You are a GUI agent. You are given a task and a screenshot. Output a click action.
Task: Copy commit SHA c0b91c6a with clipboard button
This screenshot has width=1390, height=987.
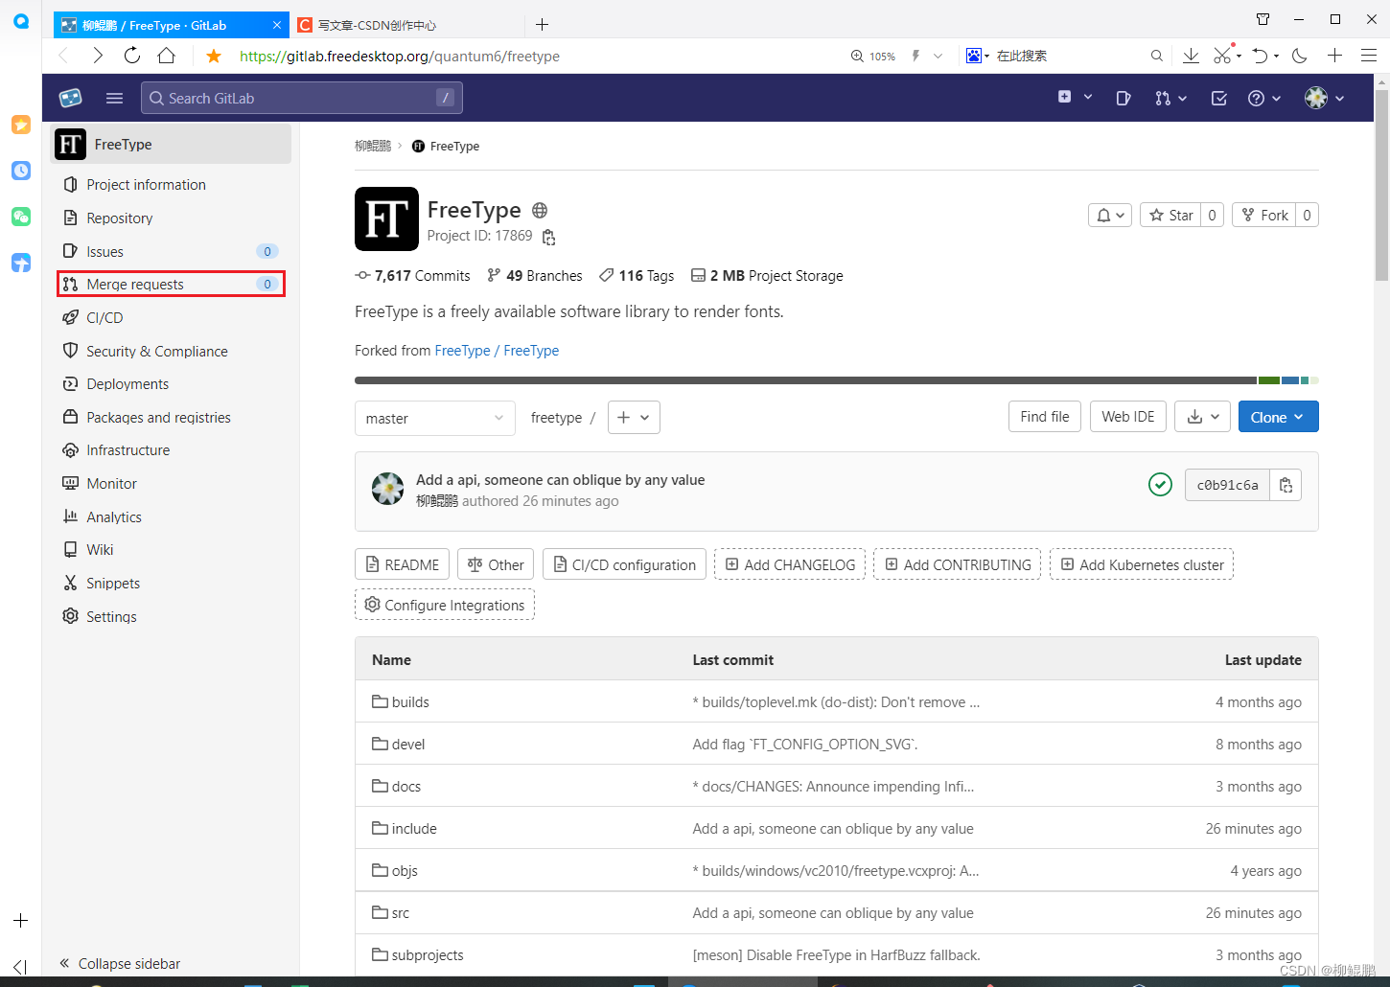click(1286, 486)
